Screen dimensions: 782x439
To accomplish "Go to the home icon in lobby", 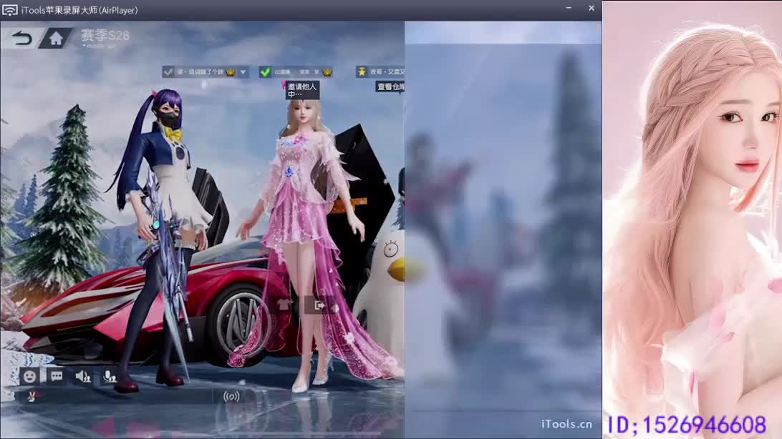I will pyautogui.click(x=56, y=38).
